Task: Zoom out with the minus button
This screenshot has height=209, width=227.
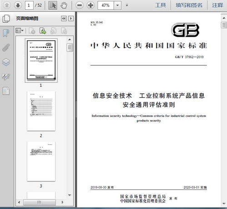Action: [x=80, y=5]
